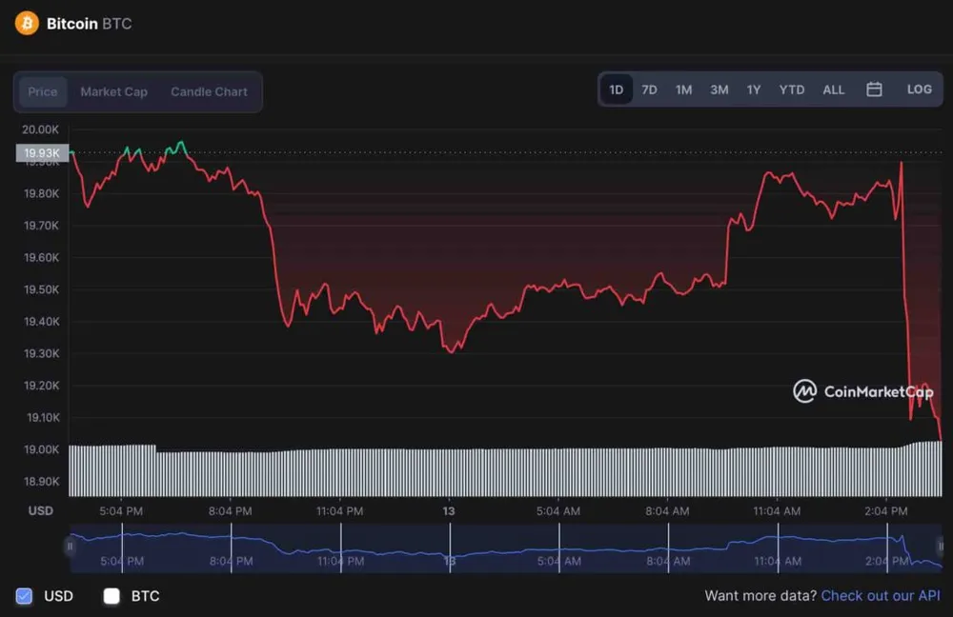Show ALL time price history
The image size is (953, 617).
coord(834,90)
